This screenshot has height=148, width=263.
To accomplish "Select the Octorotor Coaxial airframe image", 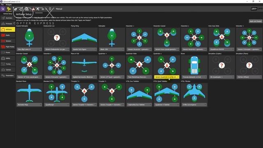I will pyautogui.click(x=29, y=65).
